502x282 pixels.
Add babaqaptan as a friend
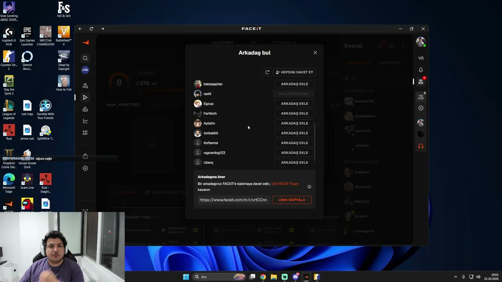[294, 84]
